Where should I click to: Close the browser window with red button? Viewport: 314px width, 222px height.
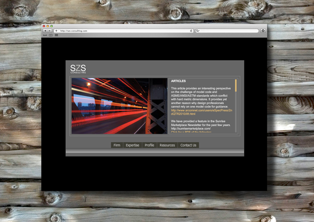click(x=44, y=26)
